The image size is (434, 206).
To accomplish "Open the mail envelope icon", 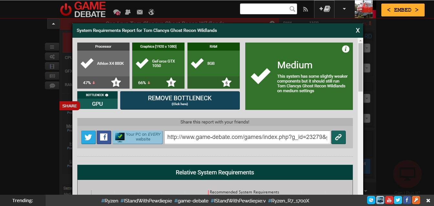I will click(x=140, y=12).
